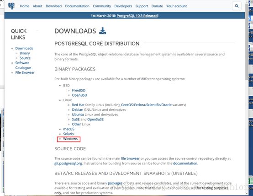Open the Windows packages link

70,139
